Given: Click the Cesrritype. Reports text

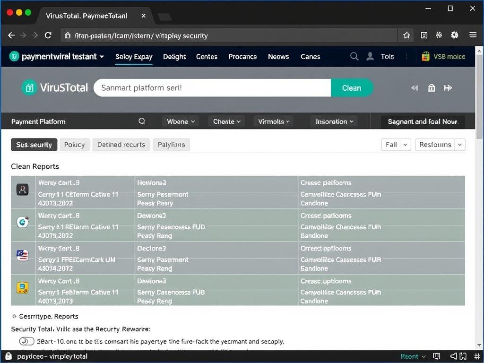Looking at the screenshot, I should (49, 316).
